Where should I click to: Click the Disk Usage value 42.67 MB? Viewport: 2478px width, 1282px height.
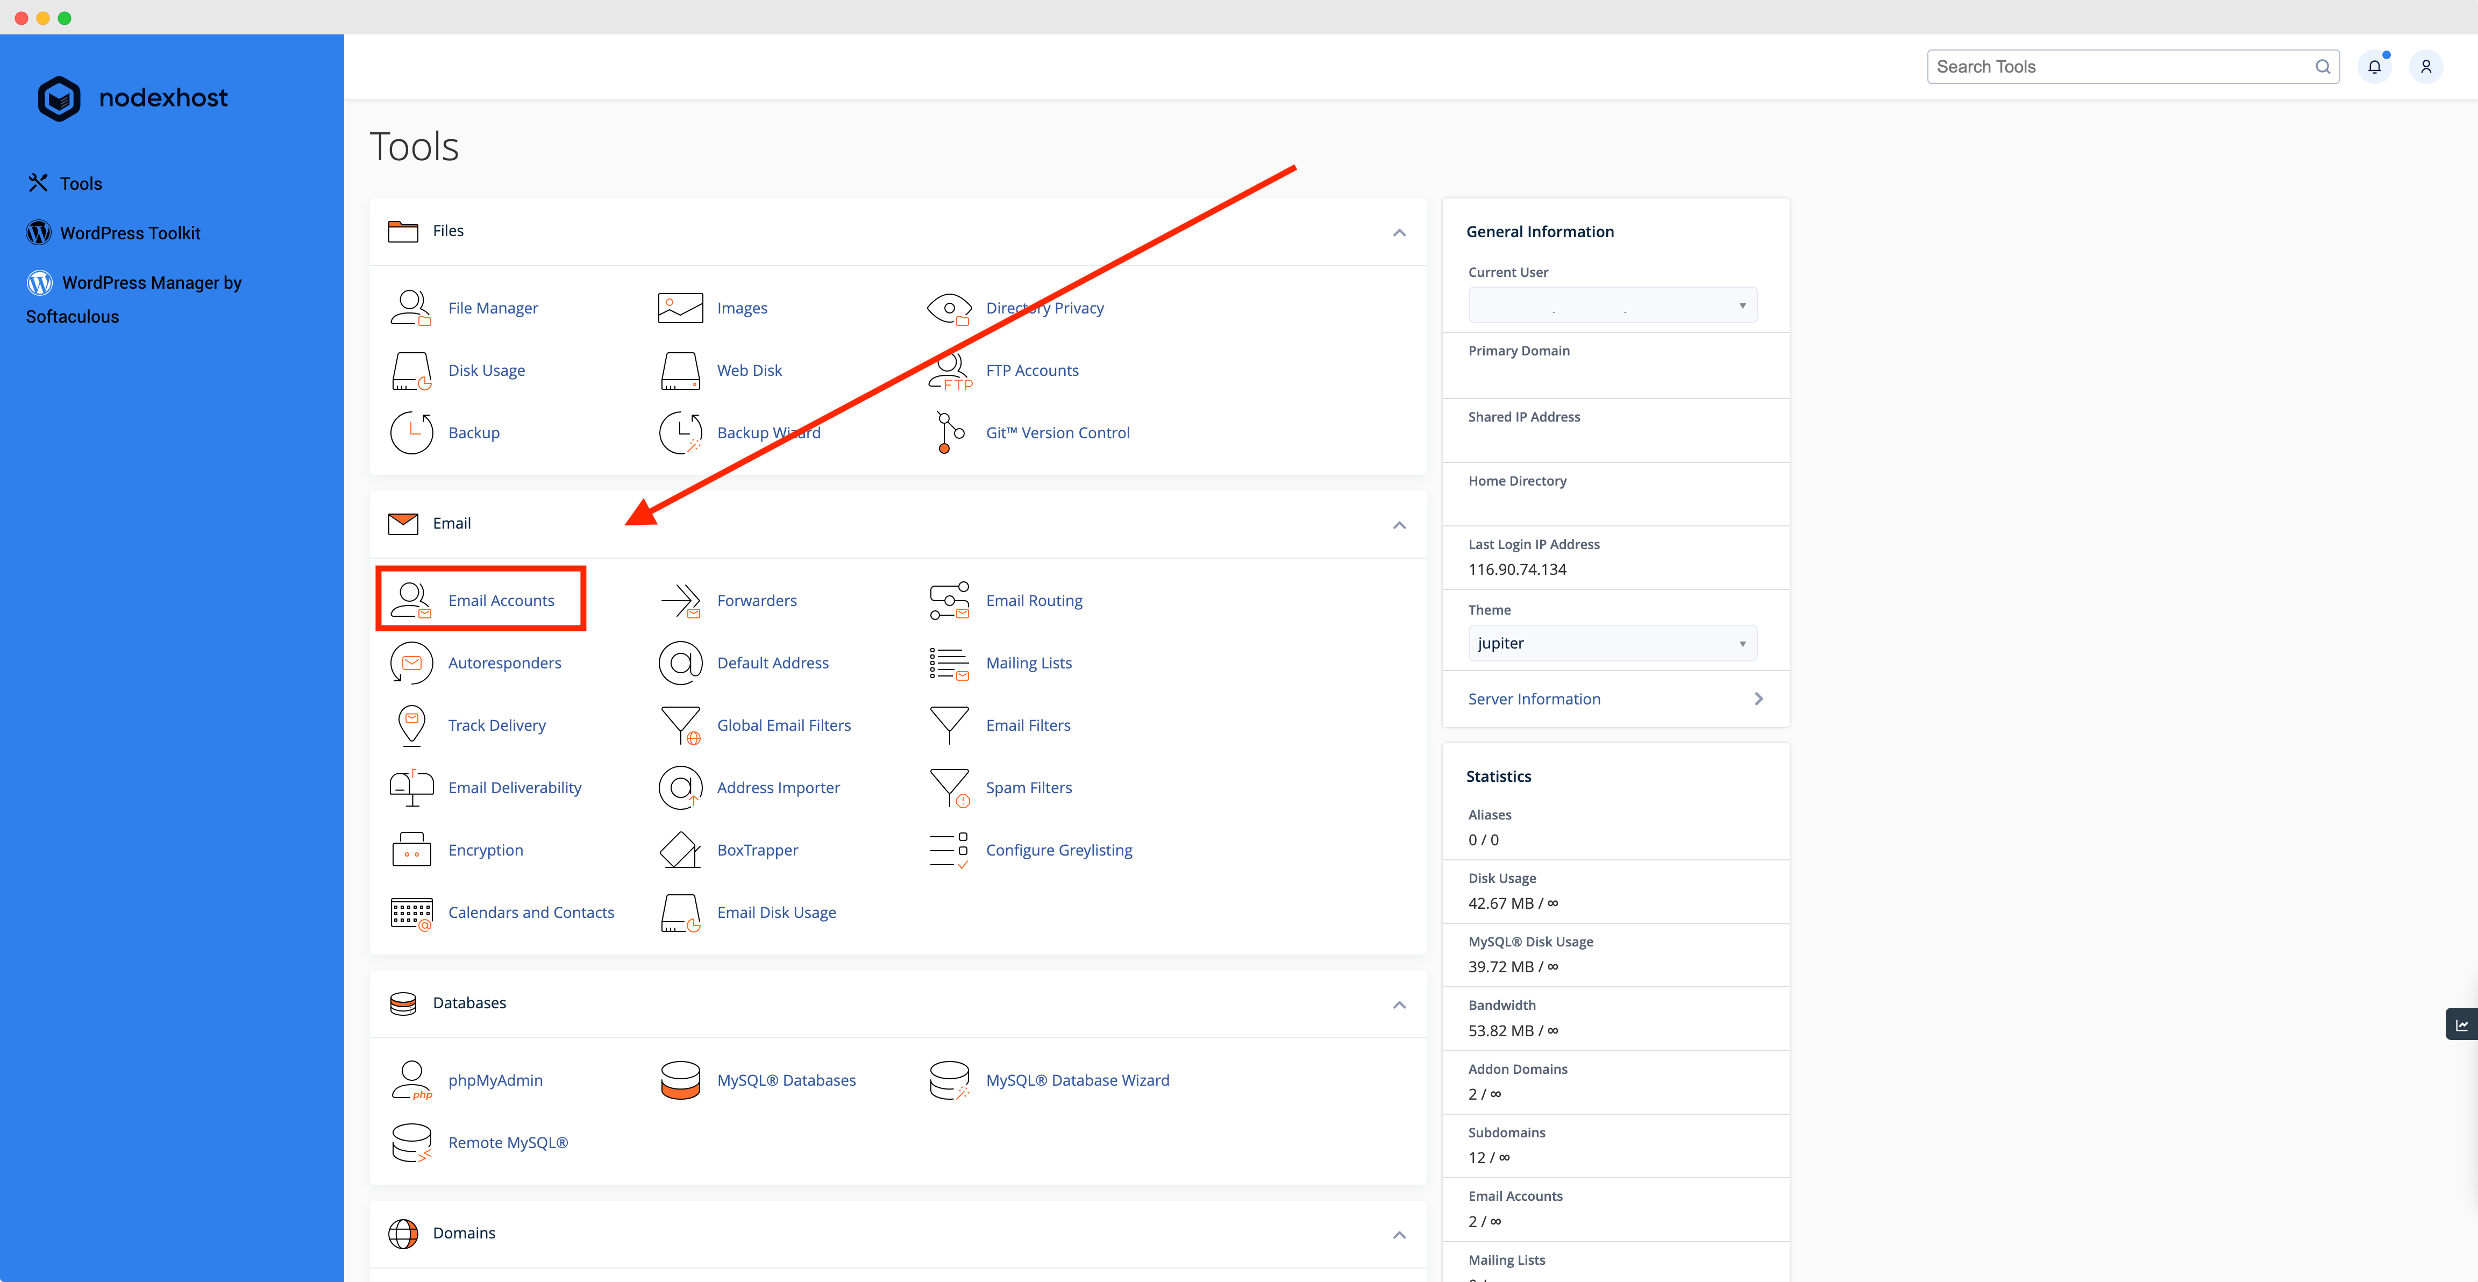coord(1512,903)
